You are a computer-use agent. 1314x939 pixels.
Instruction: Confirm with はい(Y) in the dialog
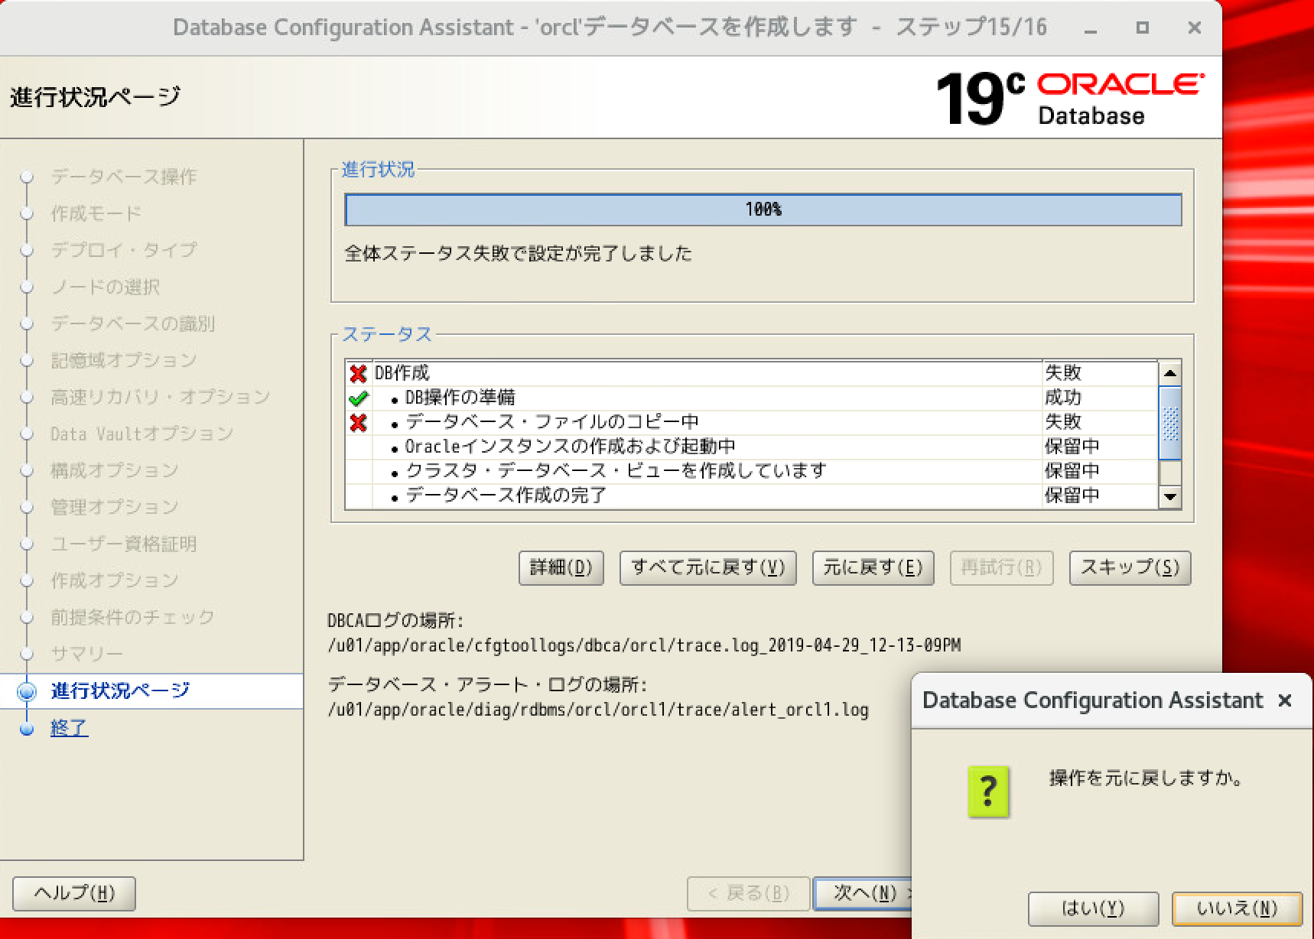[1093, 908]
